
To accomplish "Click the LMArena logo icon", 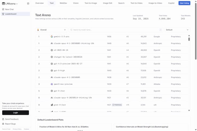I will click(3, 4).
